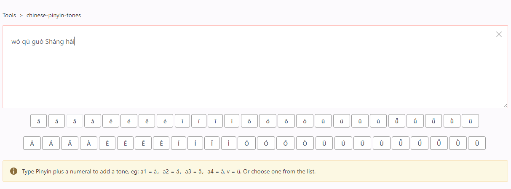This screenshot has height=189, width=511.
Task: Clear the text with the X icon
Action: (x=499, y=35)
